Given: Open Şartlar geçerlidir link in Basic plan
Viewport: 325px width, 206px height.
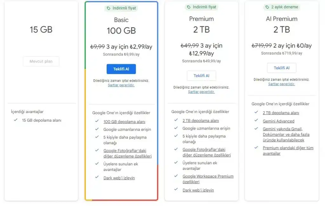Looking at the screenshot, I should (121, 85).
